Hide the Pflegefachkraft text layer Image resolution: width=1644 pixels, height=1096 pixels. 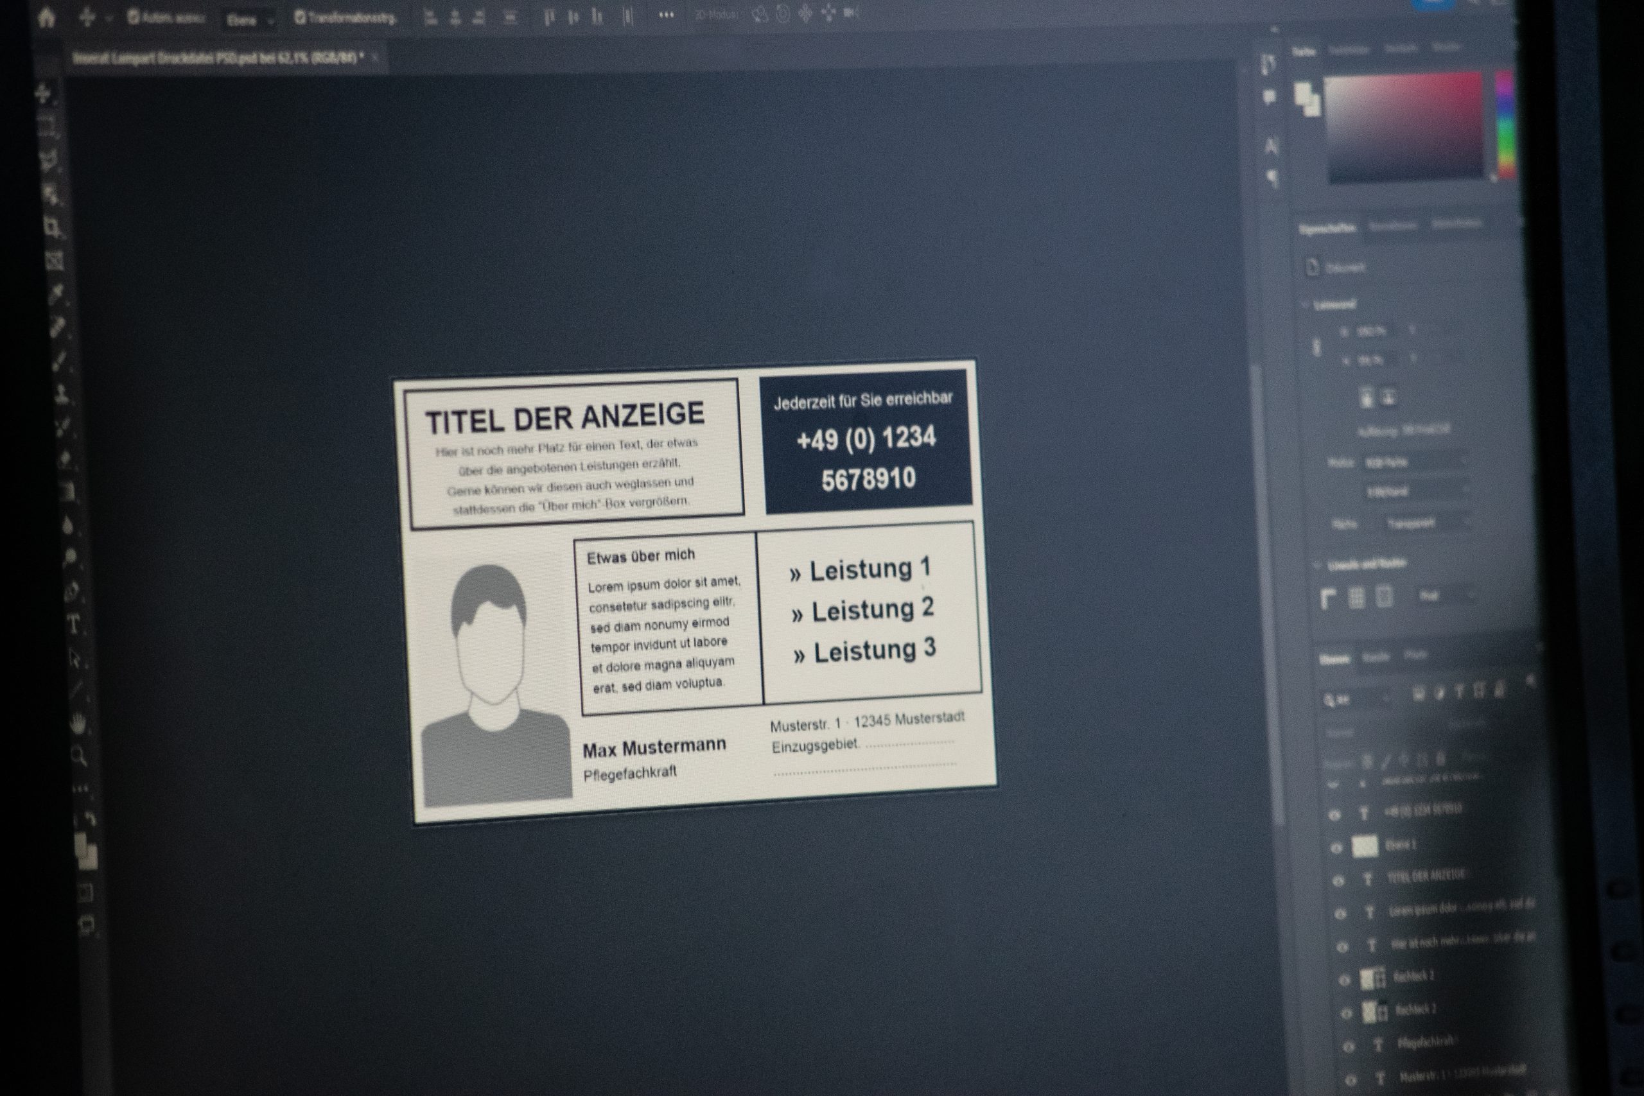coord(1350,1046)
